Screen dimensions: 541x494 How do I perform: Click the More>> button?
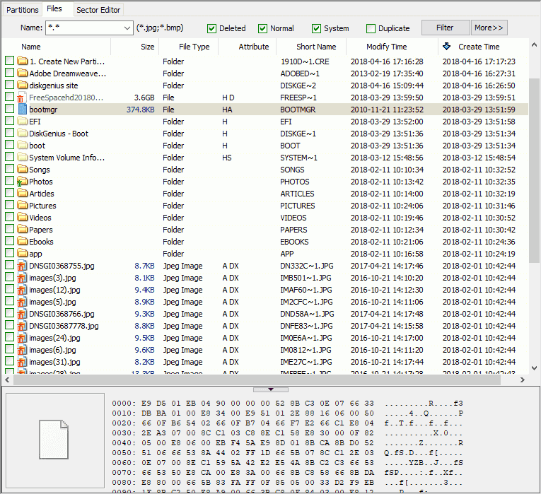[x=489, y=28]
